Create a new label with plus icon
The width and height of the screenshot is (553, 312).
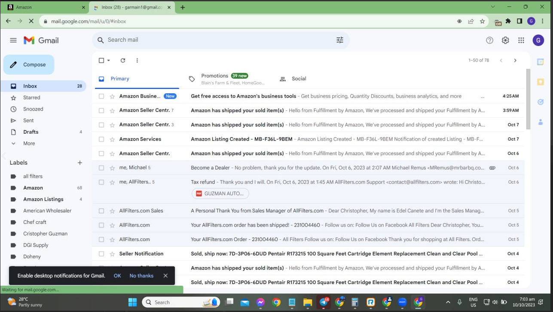pyautogui.click(x=79, y=162)
